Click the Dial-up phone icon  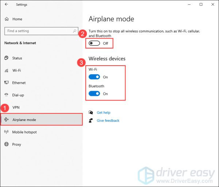pyautogui.click(x=7, y=95)
